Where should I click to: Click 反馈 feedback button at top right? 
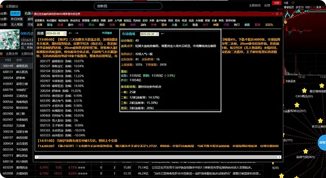(267, 6)
